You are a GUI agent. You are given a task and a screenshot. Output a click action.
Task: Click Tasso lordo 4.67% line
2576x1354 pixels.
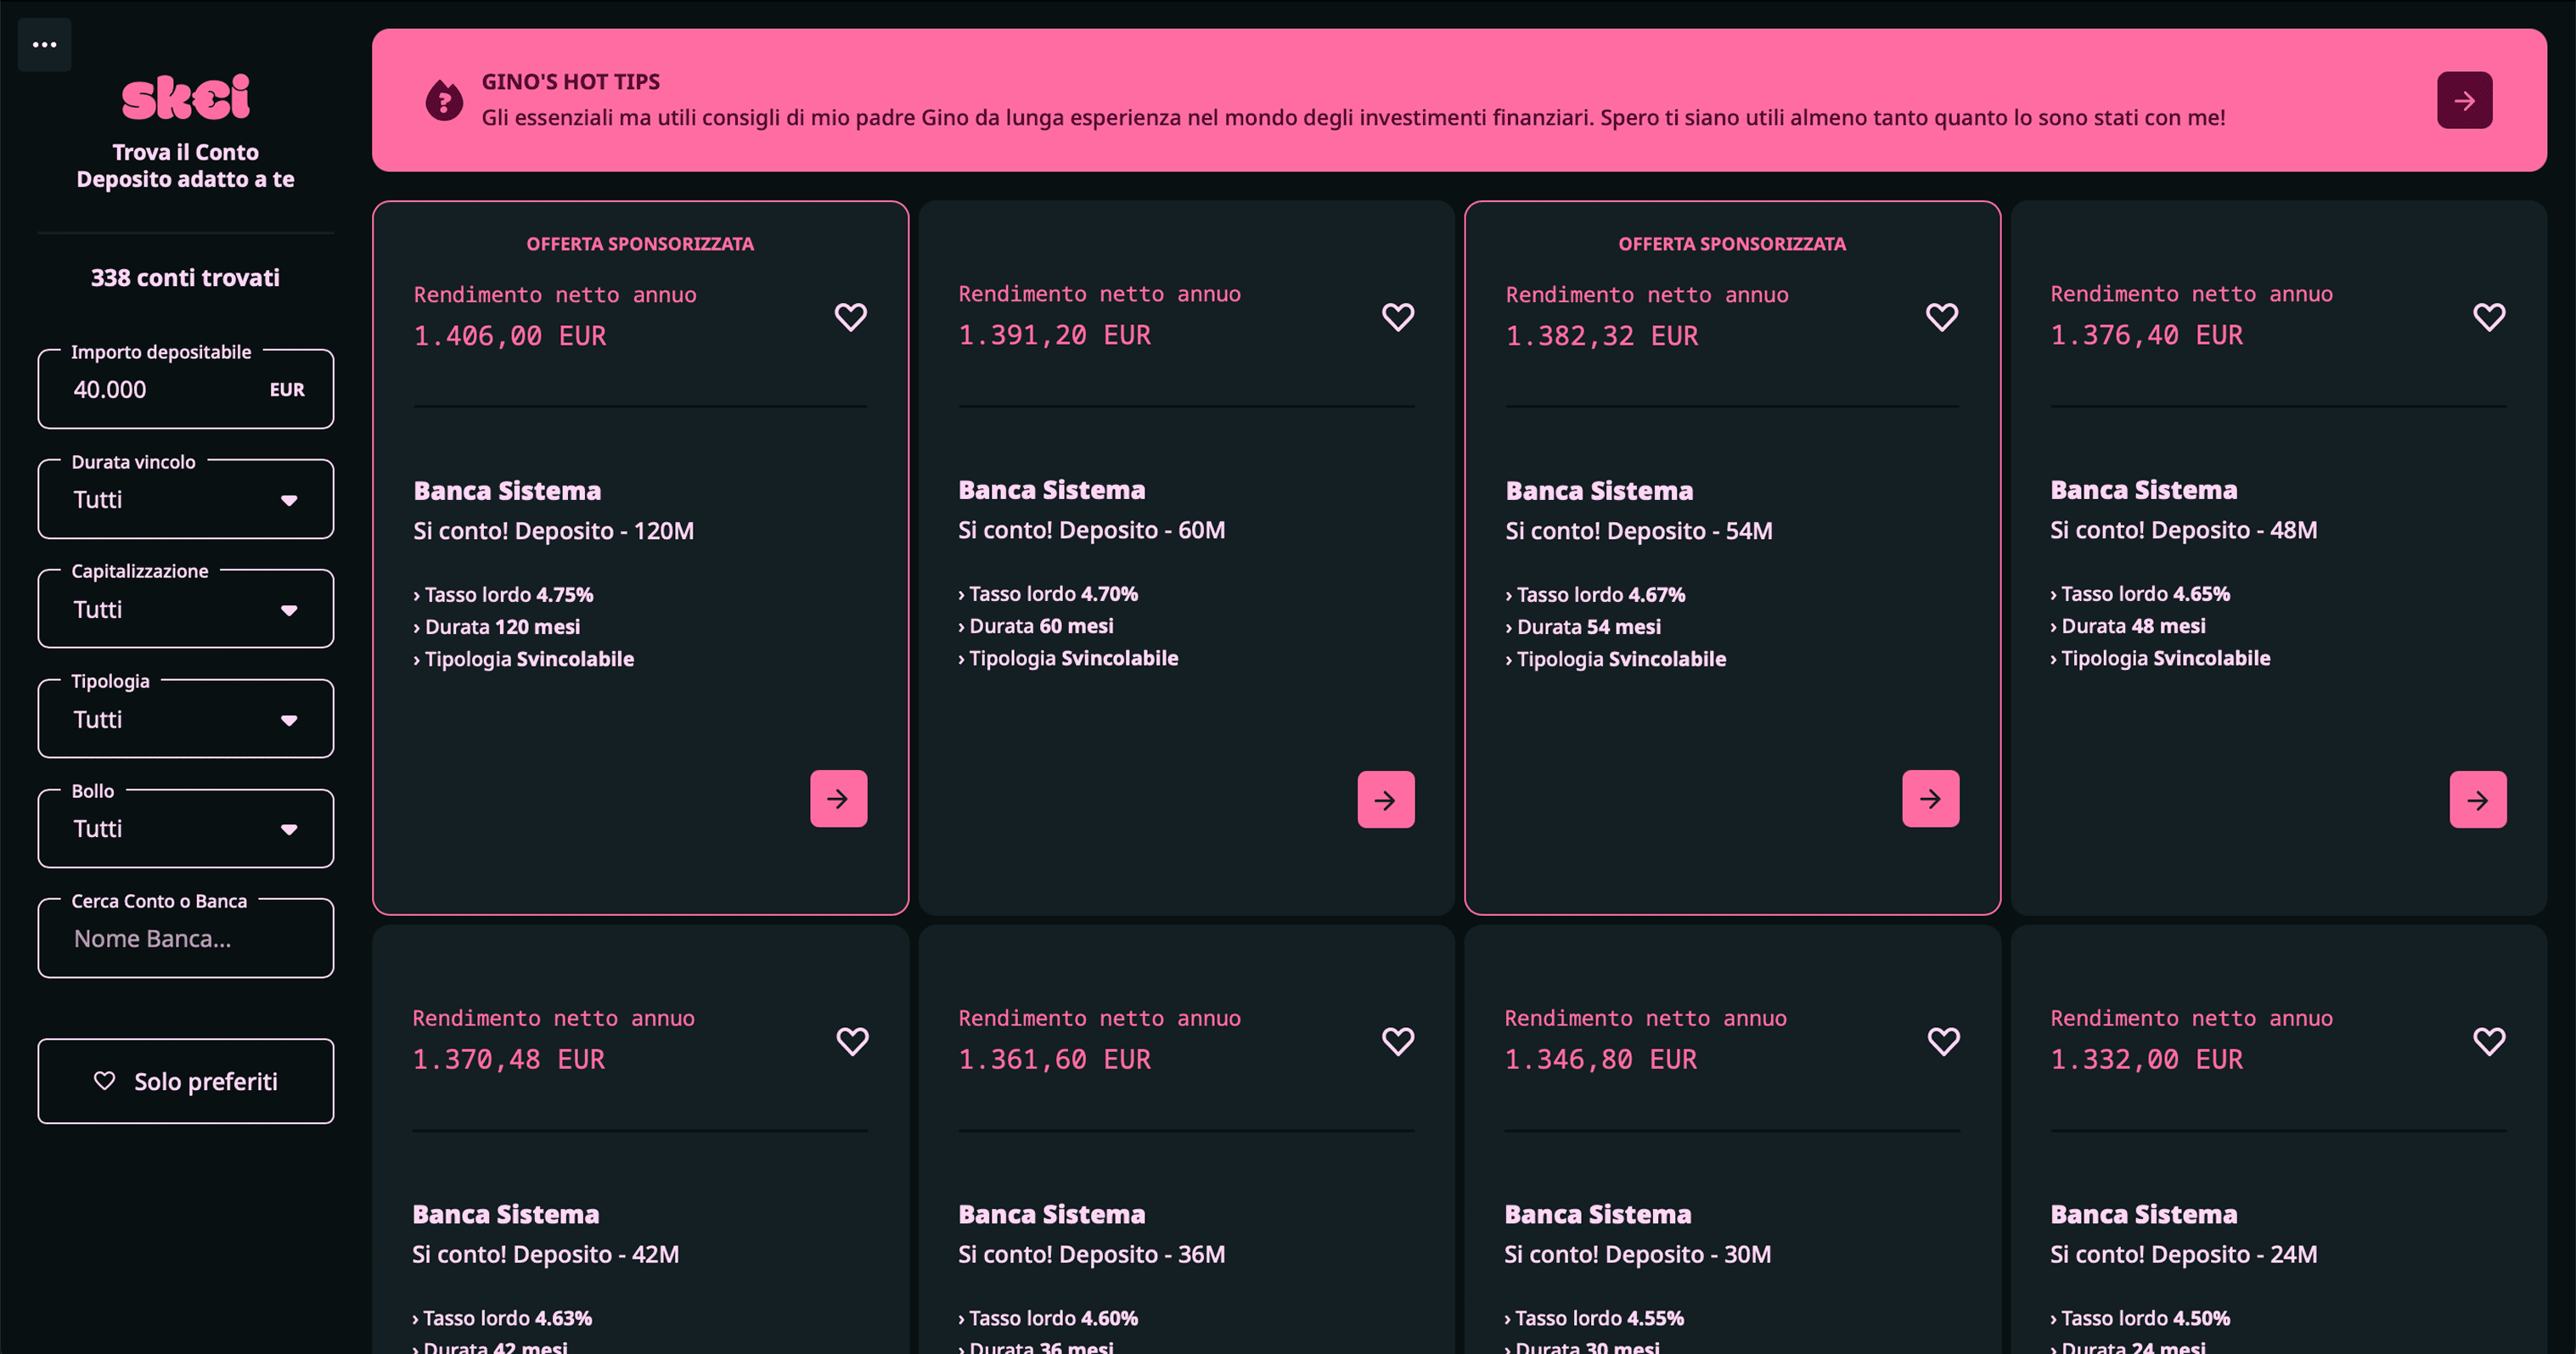(x=1595, y=595)
